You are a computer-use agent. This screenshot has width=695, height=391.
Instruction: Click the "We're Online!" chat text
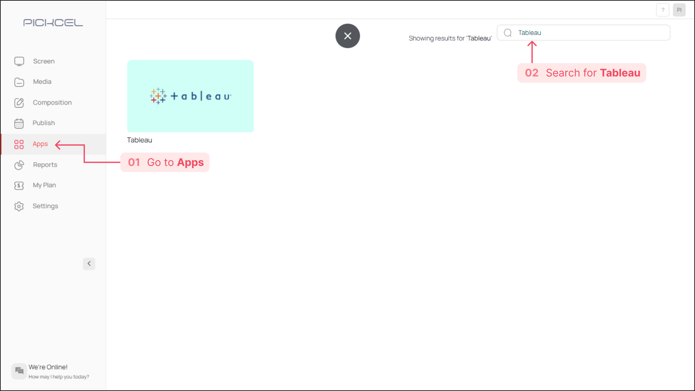pos(48,367)
